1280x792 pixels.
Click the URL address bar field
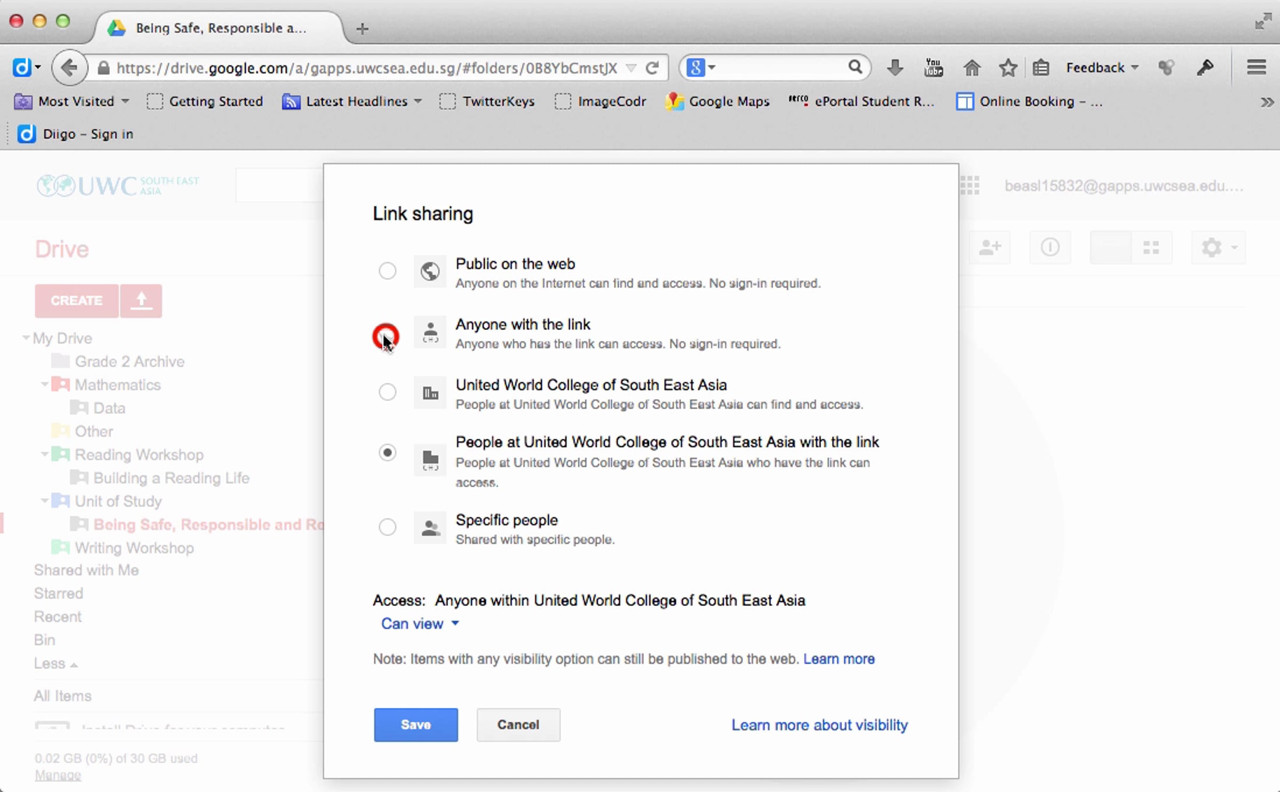(x=366, y=68)
